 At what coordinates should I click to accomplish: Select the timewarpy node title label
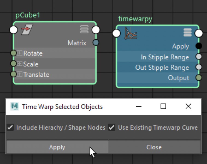coord(135,19)
